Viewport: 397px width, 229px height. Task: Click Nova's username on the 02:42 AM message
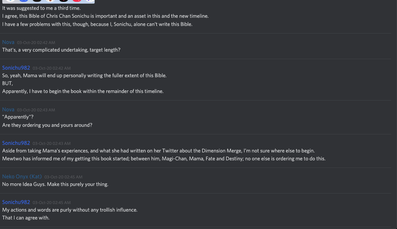tap(8, 42)
